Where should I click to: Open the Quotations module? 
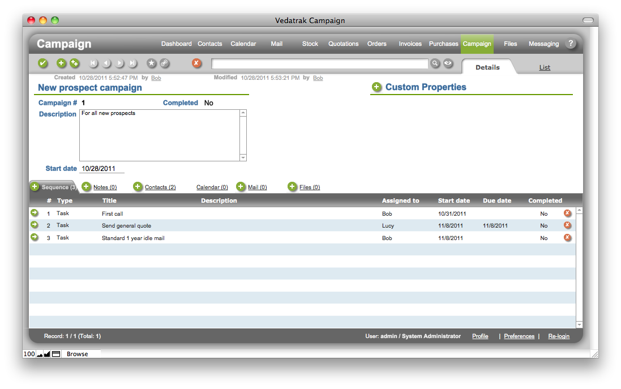pyautogui.click(x=344, y=44)
